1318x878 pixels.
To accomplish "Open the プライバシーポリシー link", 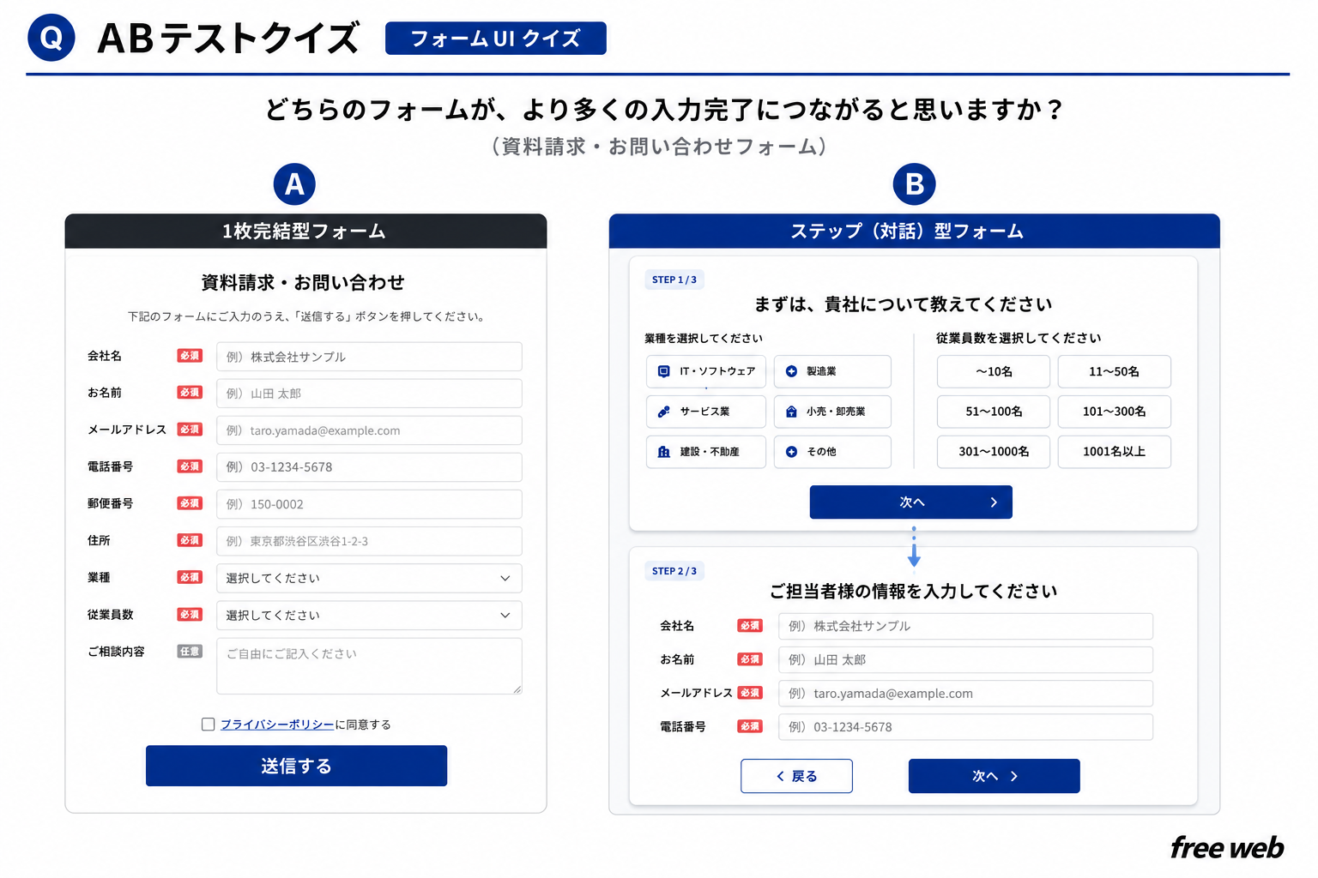I will 277,725.
